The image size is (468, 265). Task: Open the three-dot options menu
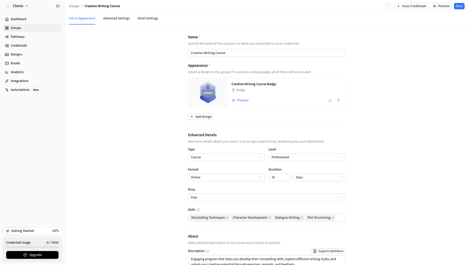pyautogui.click(x=388, y=6)
